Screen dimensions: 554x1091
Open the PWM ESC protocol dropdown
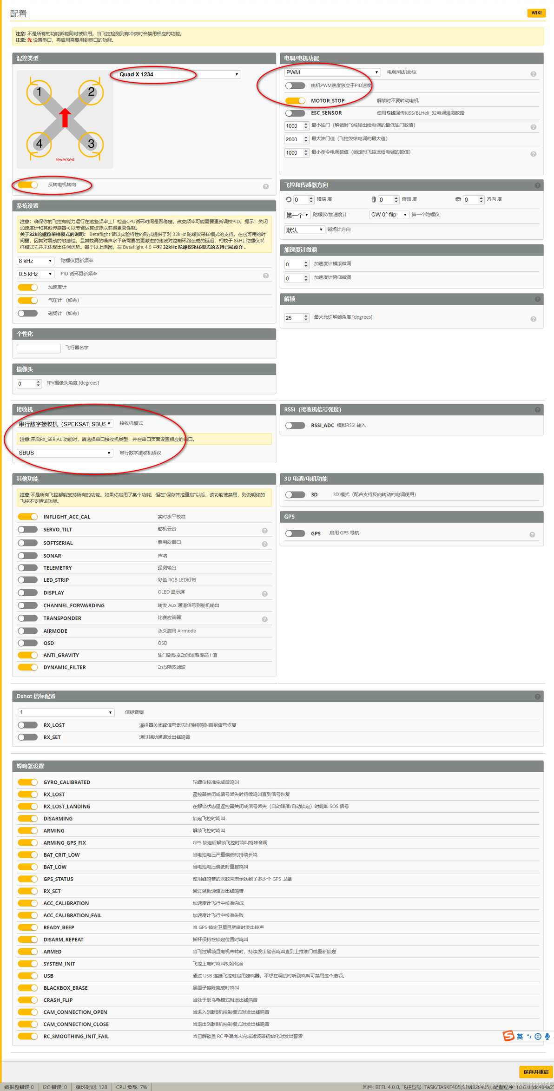coord(332,72)
